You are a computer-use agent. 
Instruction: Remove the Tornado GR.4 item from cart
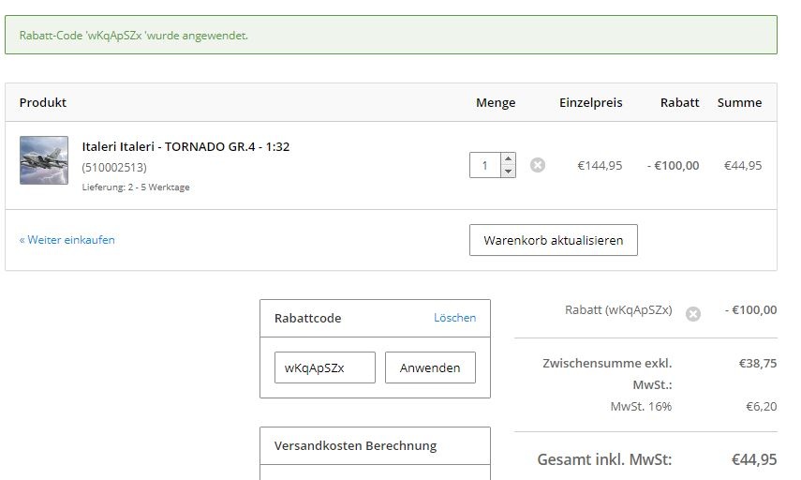pos(538,165)
